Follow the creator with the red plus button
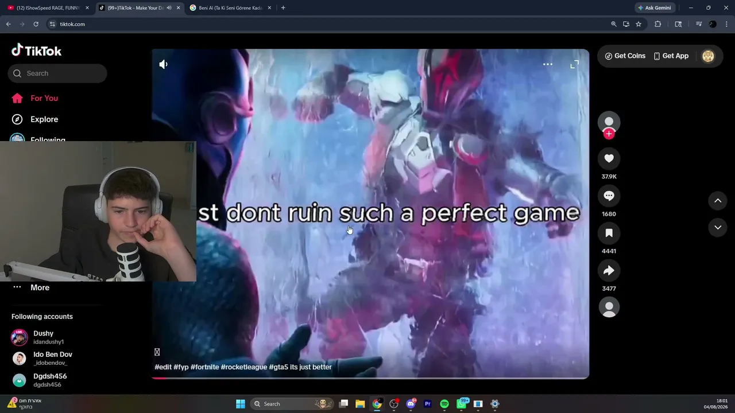Screen dimensions: 735x413 [609, 134]
